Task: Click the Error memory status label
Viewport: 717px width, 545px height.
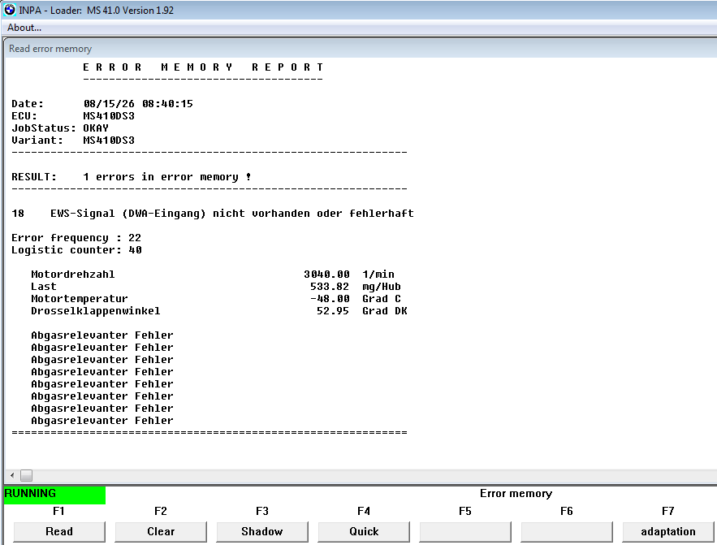Action: tap(516, 493)
